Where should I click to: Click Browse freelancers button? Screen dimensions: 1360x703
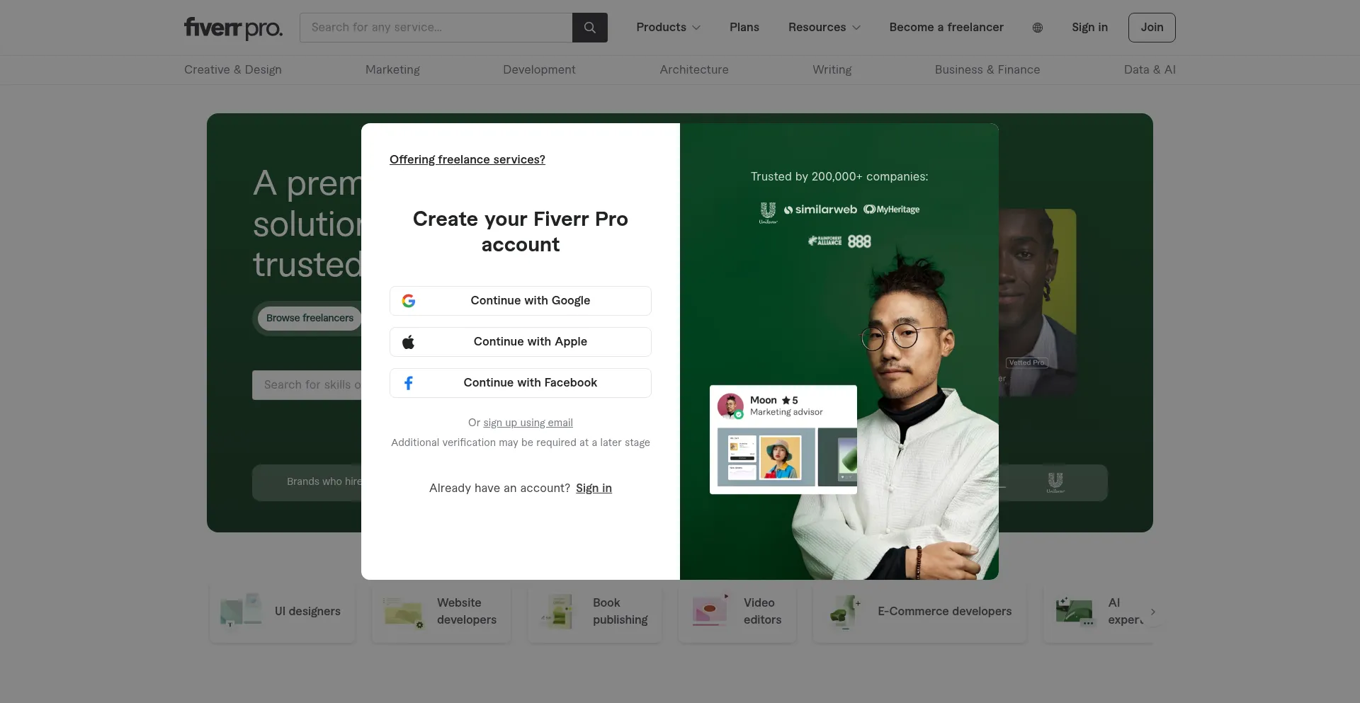[310, 319]
